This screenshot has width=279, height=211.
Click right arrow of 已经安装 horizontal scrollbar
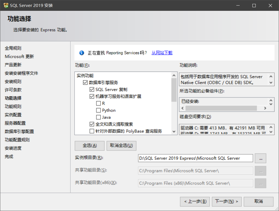(265, 108)
